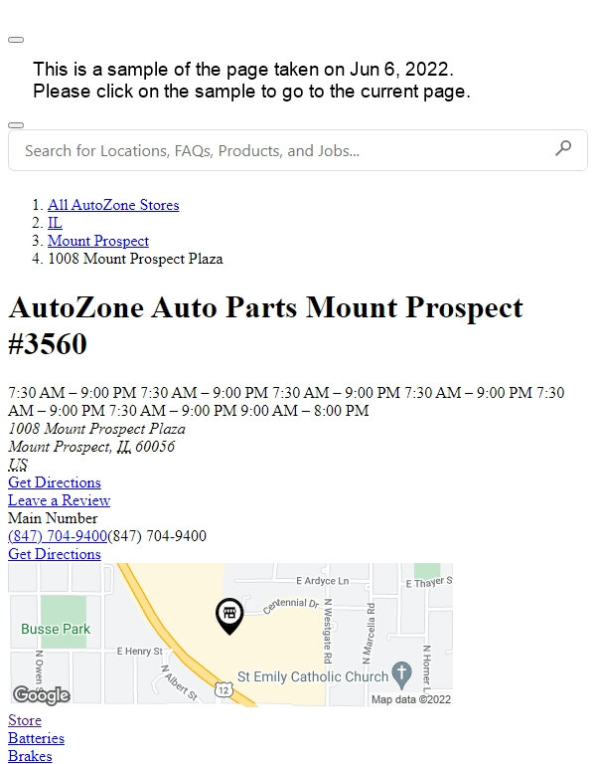Click the Google logo on map
Image resolution: width=596 pixels, height=764 pixels.
(42, 694)
